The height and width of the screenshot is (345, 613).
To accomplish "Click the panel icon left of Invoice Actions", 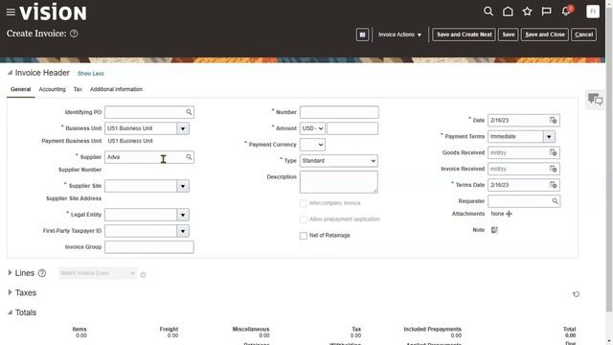I will tap(362, 34).
